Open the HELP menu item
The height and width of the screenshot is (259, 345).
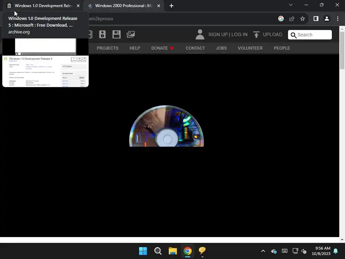coord(135,48)
